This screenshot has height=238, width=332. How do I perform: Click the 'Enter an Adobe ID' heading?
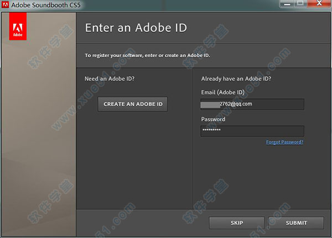[136, 28]
